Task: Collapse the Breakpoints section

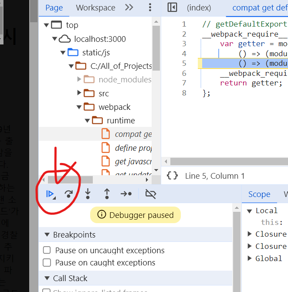Action: click(x=47, y=234)
